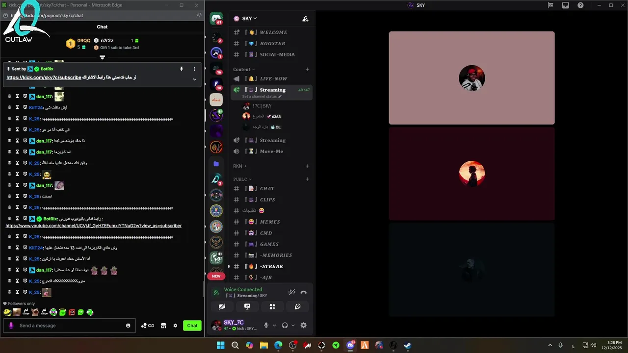Viewport: 628px width, 353px height.
Task: Open the CMD text channel
Action: (x=271, y=233)
